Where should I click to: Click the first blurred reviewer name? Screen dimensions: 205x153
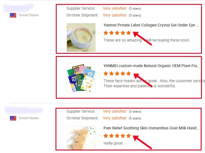(x=19, y=8)
